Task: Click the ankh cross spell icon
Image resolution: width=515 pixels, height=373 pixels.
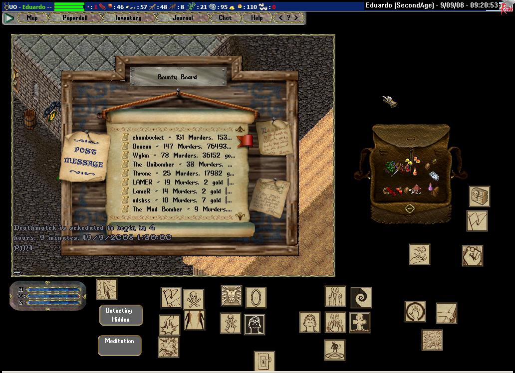Action: [x=360, y=323]
